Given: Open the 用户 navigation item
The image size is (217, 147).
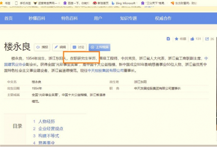Looking at the screenshot, I should (x=98, y=18).
